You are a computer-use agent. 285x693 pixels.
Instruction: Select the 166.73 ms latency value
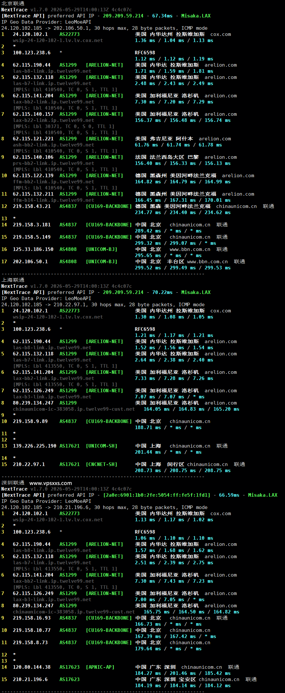(148, 624)
